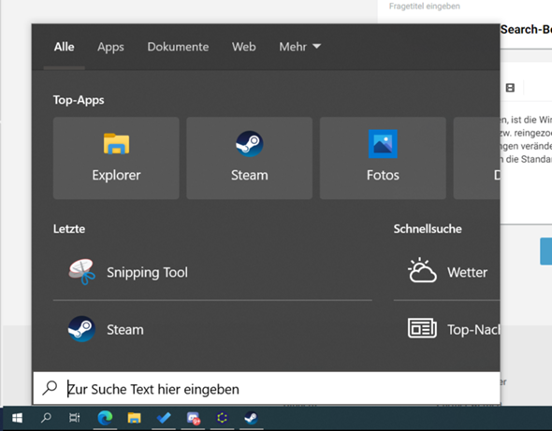Click the square icon in the background page toolbar
Viewport: 552px width, 431px height.
(510, 88)
